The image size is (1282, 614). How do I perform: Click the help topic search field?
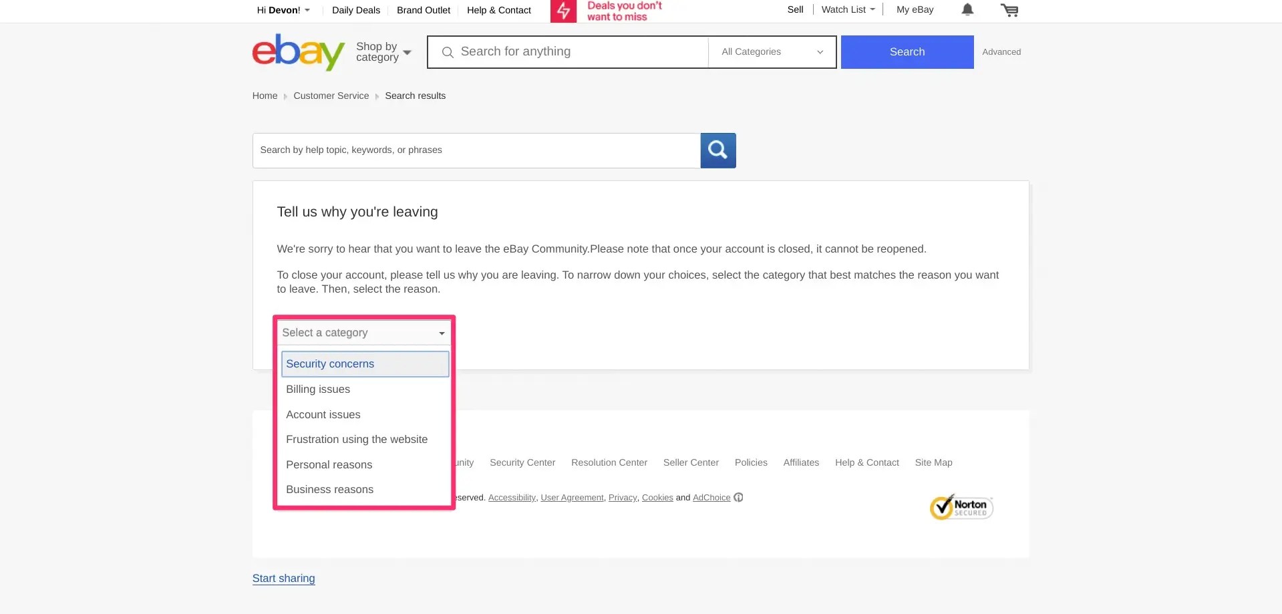click(x=476, y=150)
